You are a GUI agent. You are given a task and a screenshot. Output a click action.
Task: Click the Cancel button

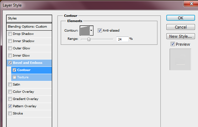(181, 27)
